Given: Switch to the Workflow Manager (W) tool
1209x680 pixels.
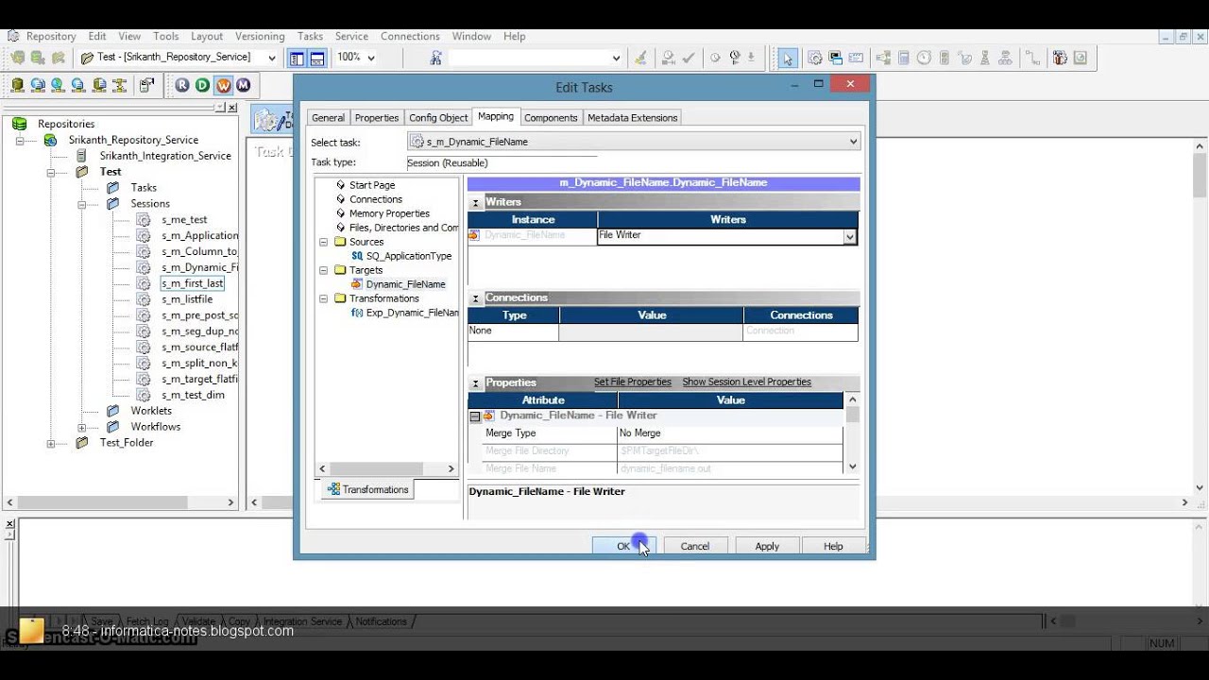Looking at the screenshot, I should pos(223,85).
